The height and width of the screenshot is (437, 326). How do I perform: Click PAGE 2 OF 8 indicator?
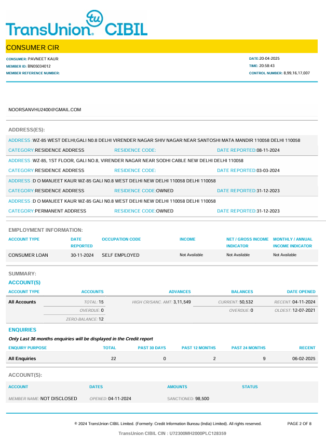pyautogui.click(x=300, y=424)
